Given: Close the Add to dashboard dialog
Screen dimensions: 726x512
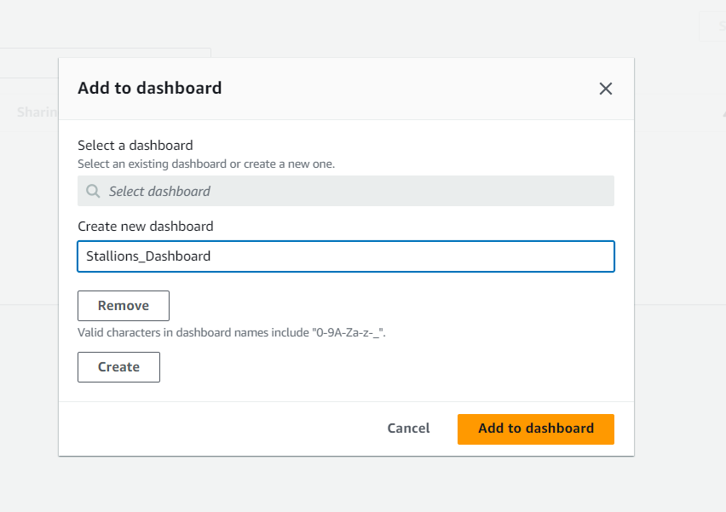Looking at the screenshot, I should click(606, 89).
